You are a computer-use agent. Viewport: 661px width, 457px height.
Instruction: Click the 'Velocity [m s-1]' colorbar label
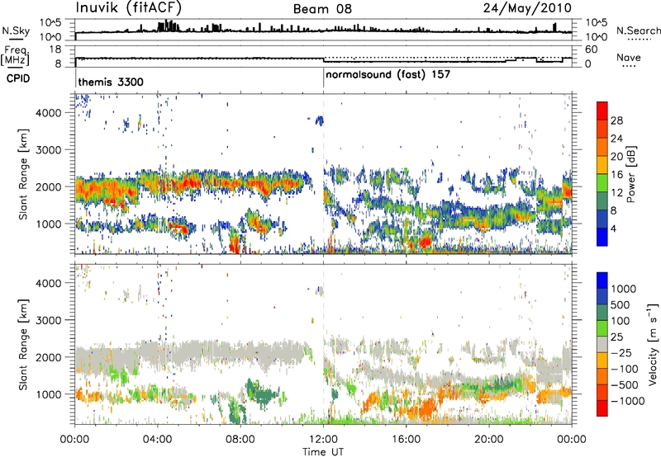tap(653, 345)
